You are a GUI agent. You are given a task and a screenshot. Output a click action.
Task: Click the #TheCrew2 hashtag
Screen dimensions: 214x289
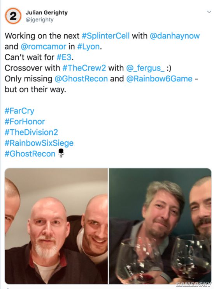(84, 68)
